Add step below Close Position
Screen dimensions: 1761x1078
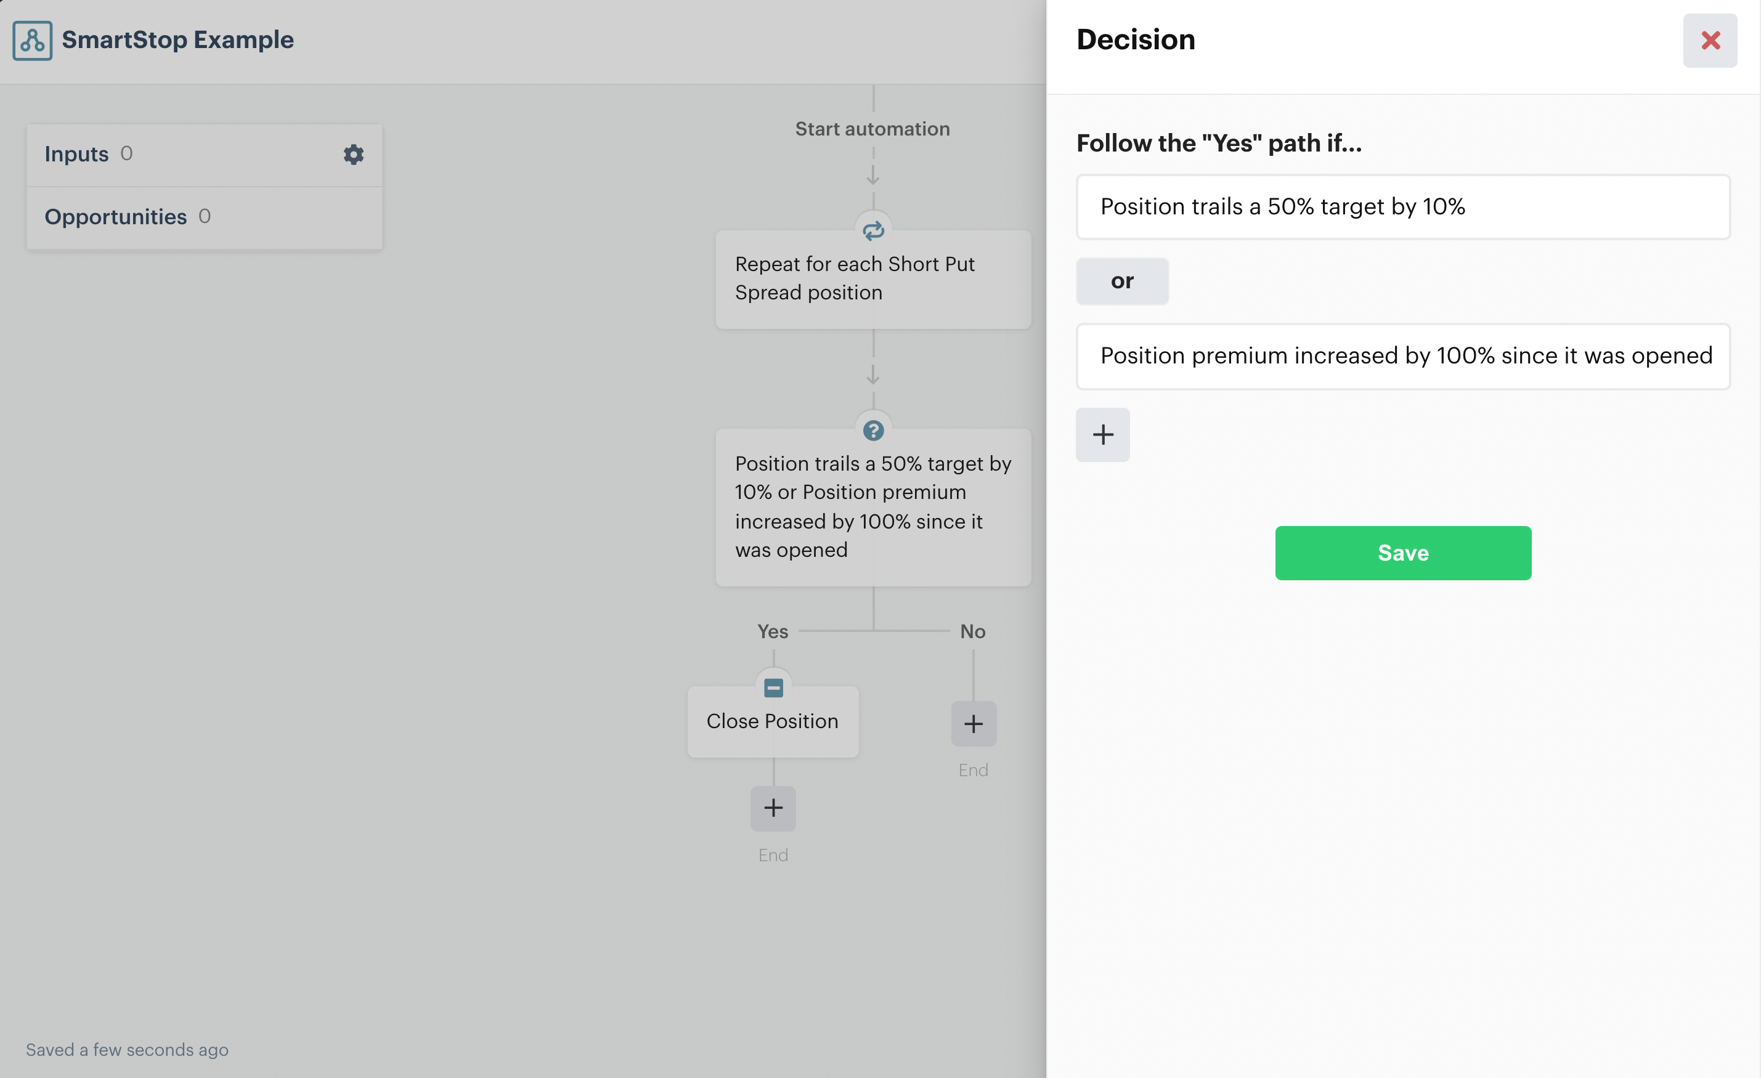[x=773, y=808]
